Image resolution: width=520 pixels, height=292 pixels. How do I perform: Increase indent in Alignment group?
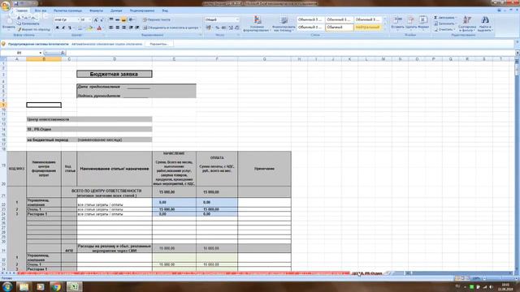tap(137, 28)
